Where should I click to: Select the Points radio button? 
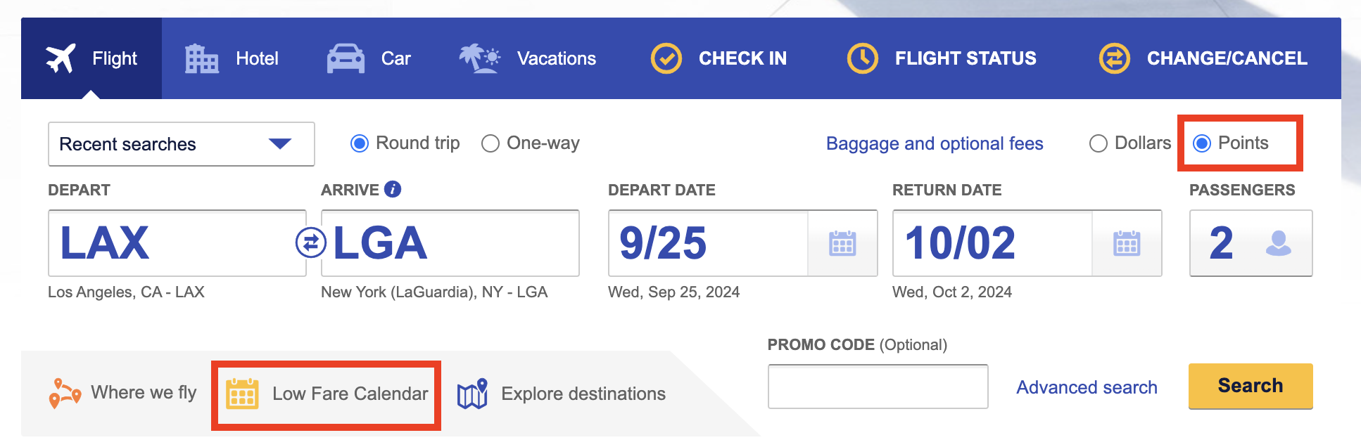click(1203, 143)
